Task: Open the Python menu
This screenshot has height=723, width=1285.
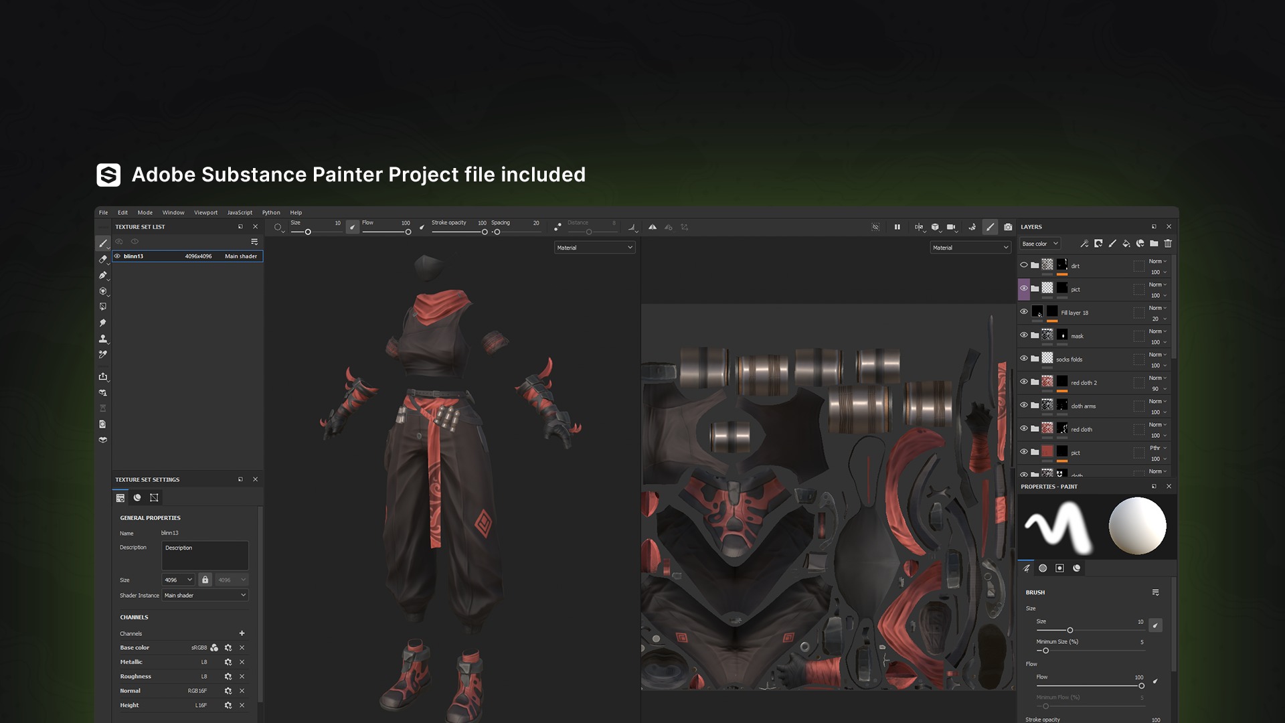Action: [x=271, y=212]
